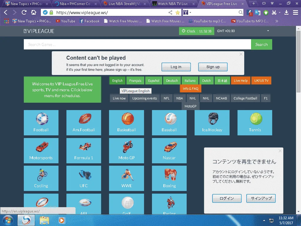The image size is (301, 226).
Task: Click the translate extension icon
Action: tap(257, 13)
